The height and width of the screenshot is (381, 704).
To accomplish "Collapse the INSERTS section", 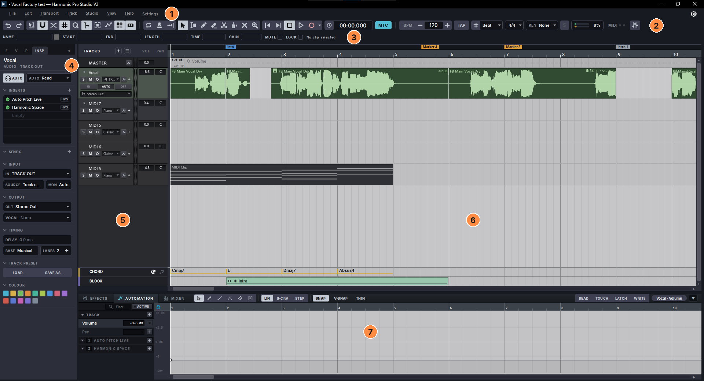I will (x=5, y=90).
